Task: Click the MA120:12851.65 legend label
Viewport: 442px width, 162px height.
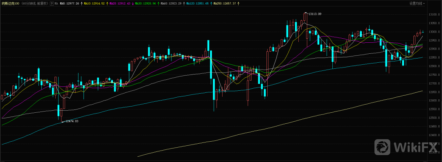Action: coord(198,3)
